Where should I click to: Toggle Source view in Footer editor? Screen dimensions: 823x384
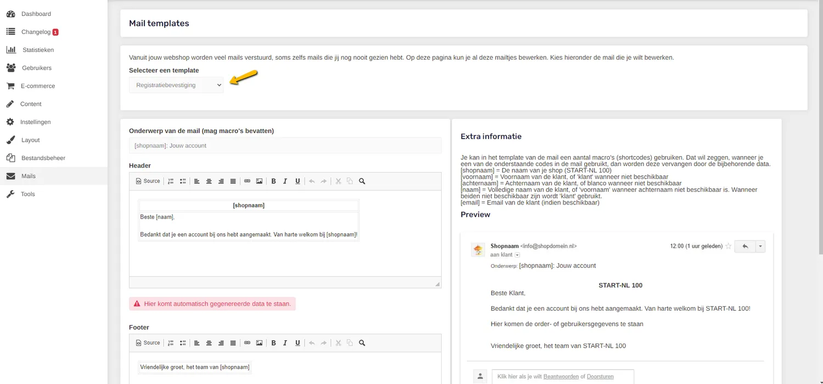[148, 343]
